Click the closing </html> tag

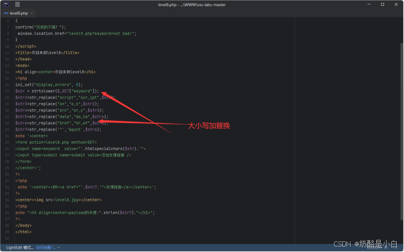click(23, 232)
